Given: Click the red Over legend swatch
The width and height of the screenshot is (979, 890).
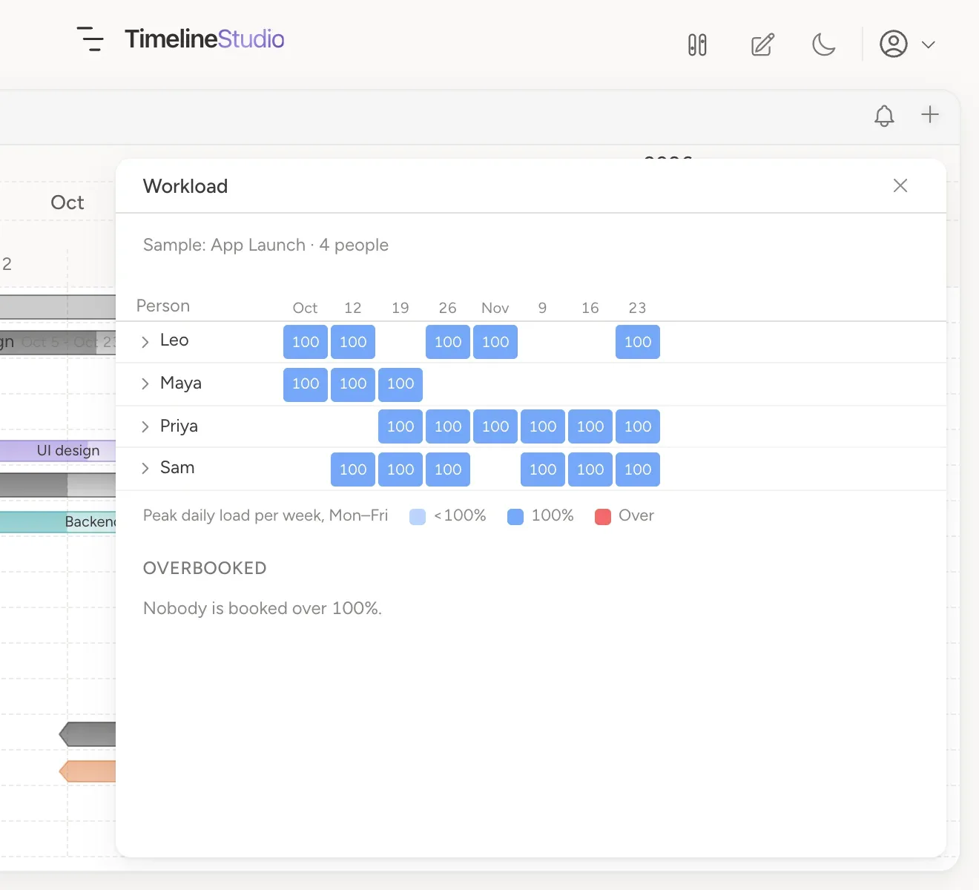Looking at the screenshot, I should pos(603,516).
